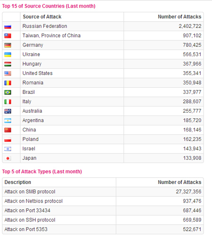Click the Italy flag icon
The image size is (212, 238).
point(8,102)
